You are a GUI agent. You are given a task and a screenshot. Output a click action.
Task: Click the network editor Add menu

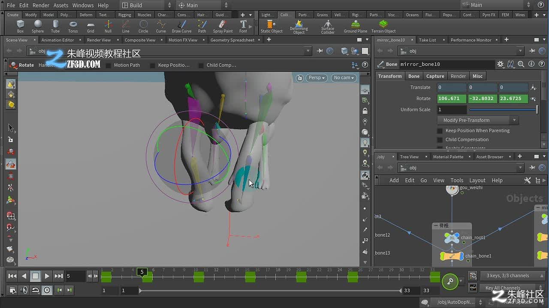(394, 181)
